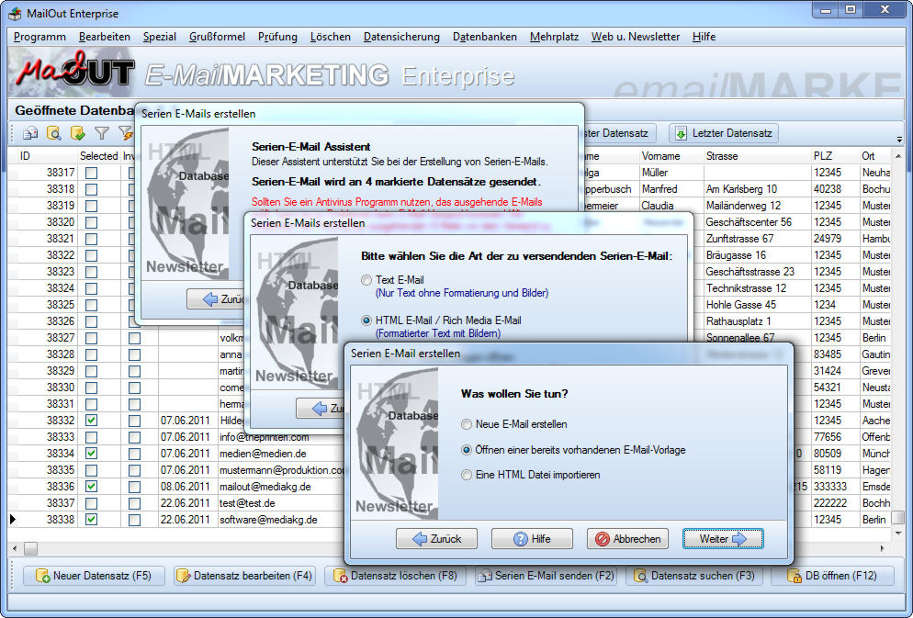The image size is (913, 618).
Task: Click Datensatz bearbeiten (F4) at bottom
Action: pos(244,576)
